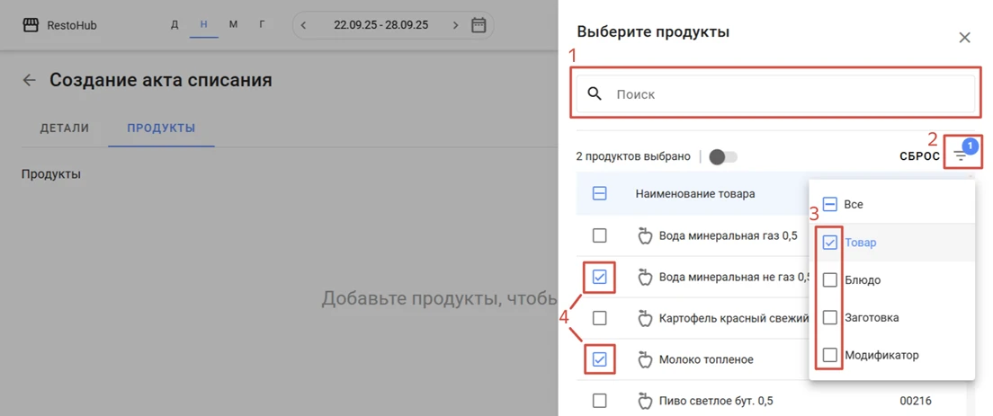Viewport: 993px width, 416px height.
Task: Select Заготовка in the filter dropdown
Action: click(x=830, y=318)
